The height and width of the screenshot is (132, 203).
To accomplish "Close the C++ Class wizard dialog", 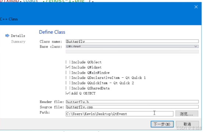I will coord(196,7).
